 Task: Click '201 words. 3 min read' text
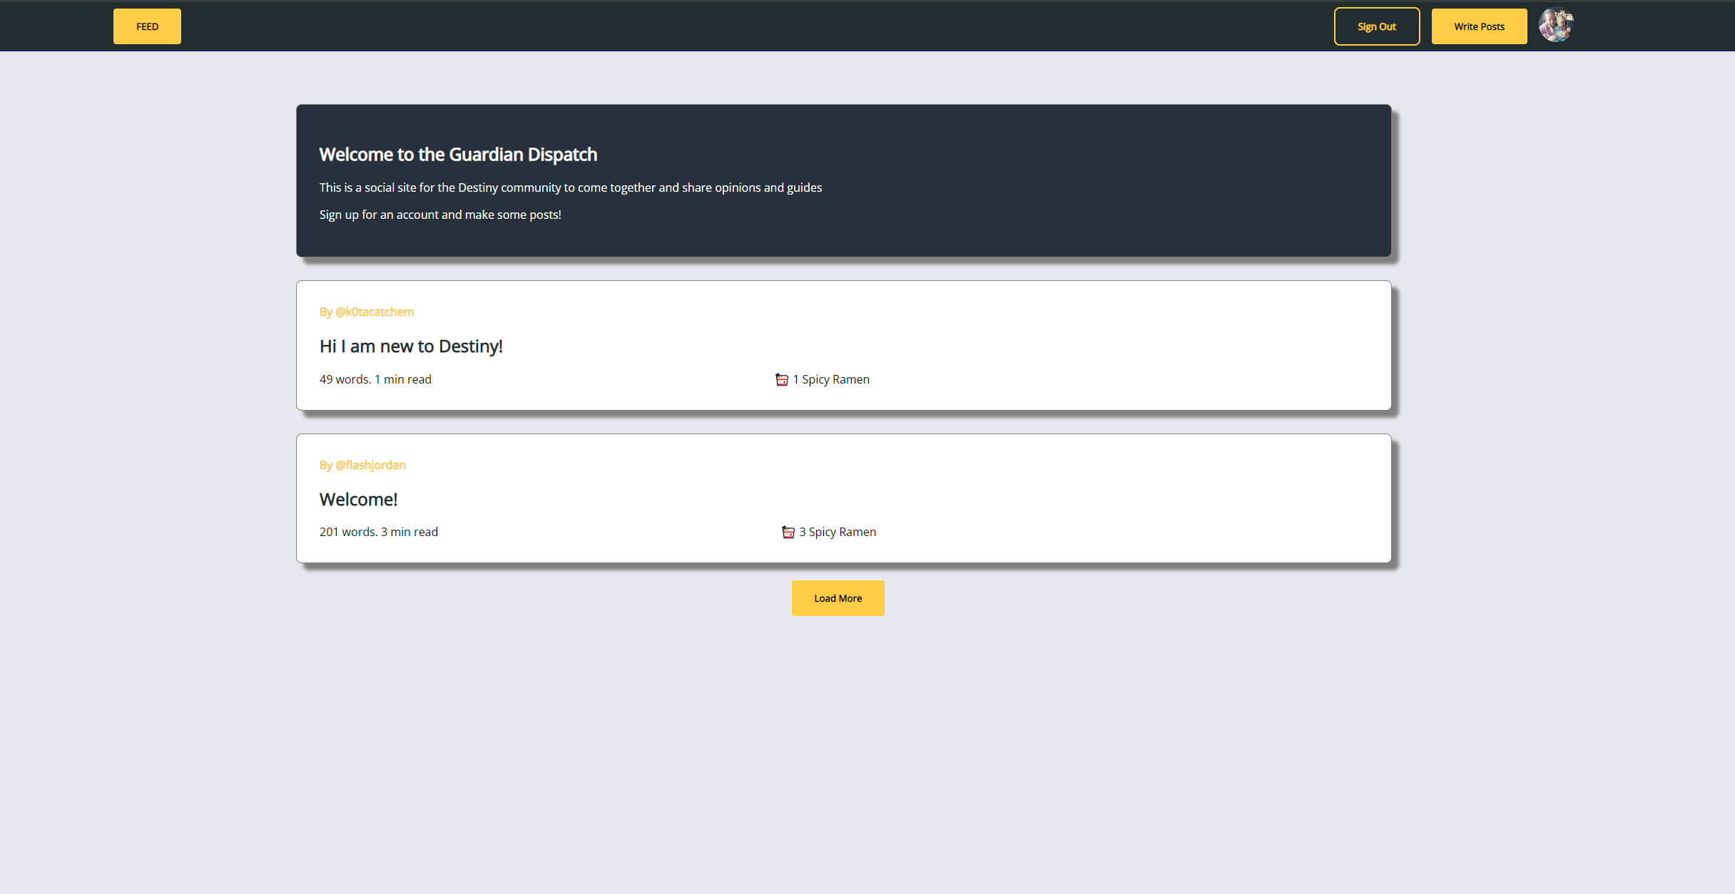379,532
